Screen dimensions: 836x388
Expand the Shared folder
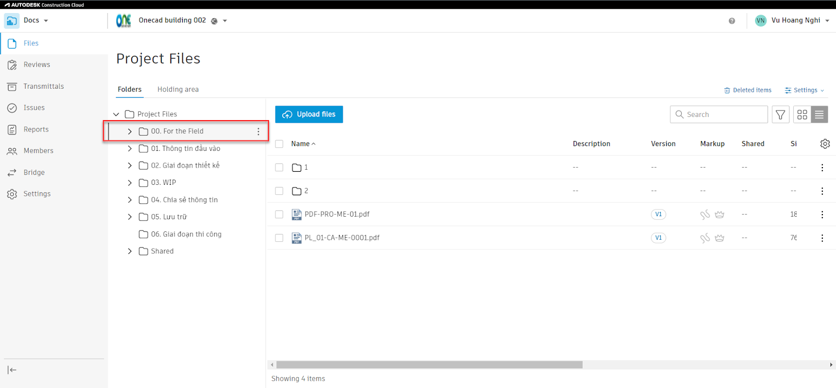(130, 251)
